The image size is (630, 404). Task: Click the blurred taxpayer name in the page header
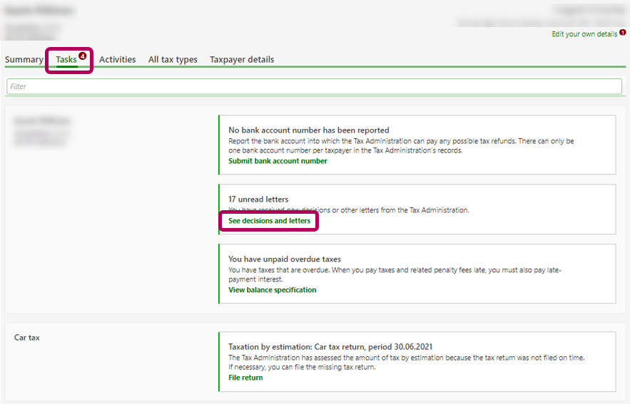coord(39,11)
